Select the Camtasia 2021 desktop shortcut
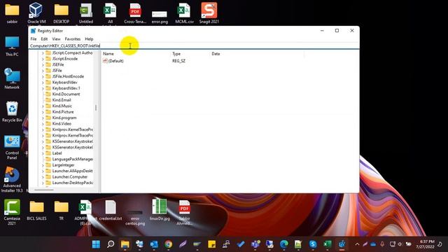Viewport: 448px width, 252px height. pos(12,212)
